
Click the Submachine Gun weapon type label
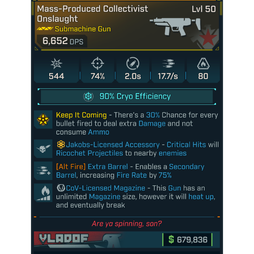tap(83, 29)
